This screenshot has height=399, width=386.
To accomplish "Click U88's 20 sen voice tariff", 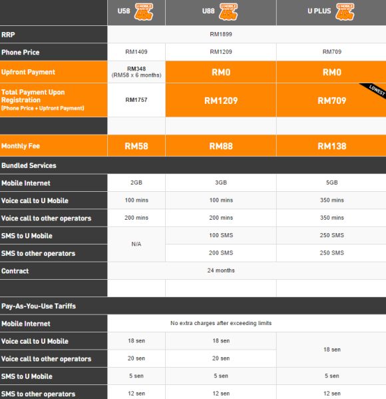I will (x=221, y=358).
